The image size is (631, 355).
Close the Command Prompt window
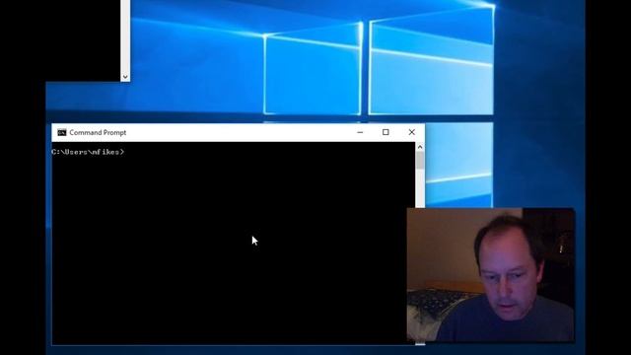click(x=411, y=132)
